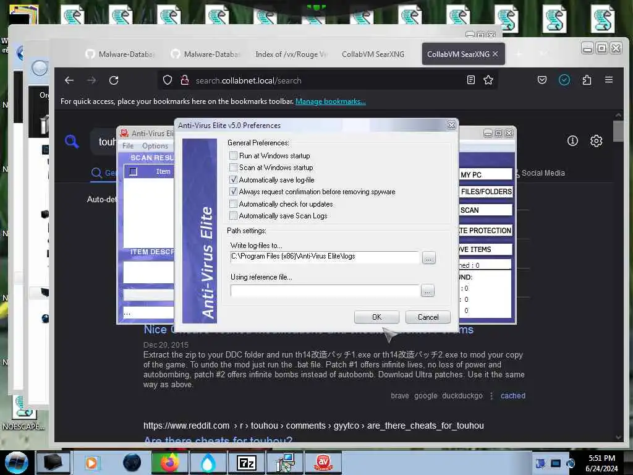The width and height of the screenshot is (633, 475).
Task: Open the media player taskbar icon
Action: (x=91, y=463)
